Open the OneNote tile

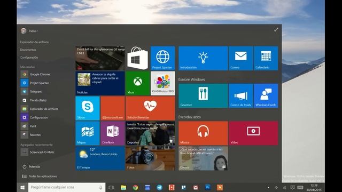click(113, 133)
